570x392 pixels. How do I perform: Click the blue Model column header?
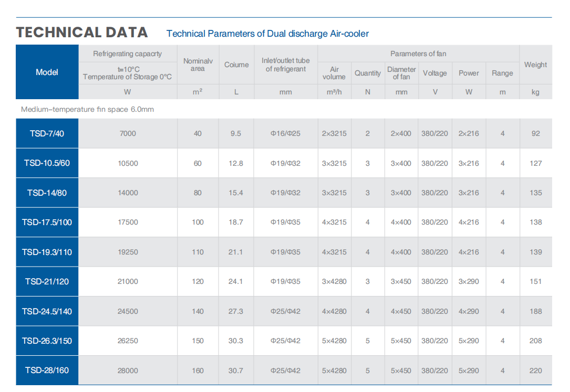click(47, 72)
